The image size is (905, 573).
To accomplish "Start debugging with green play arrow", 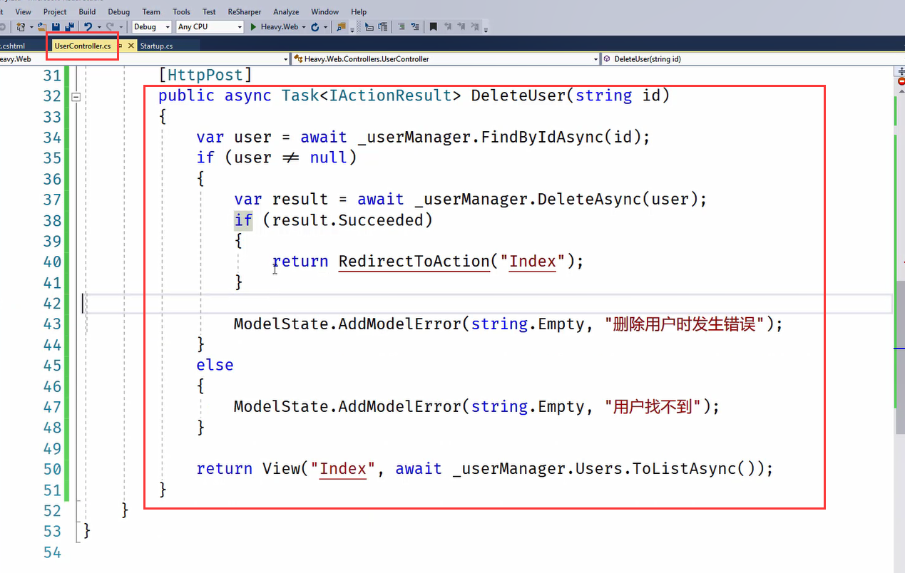I will coord(253,26).
